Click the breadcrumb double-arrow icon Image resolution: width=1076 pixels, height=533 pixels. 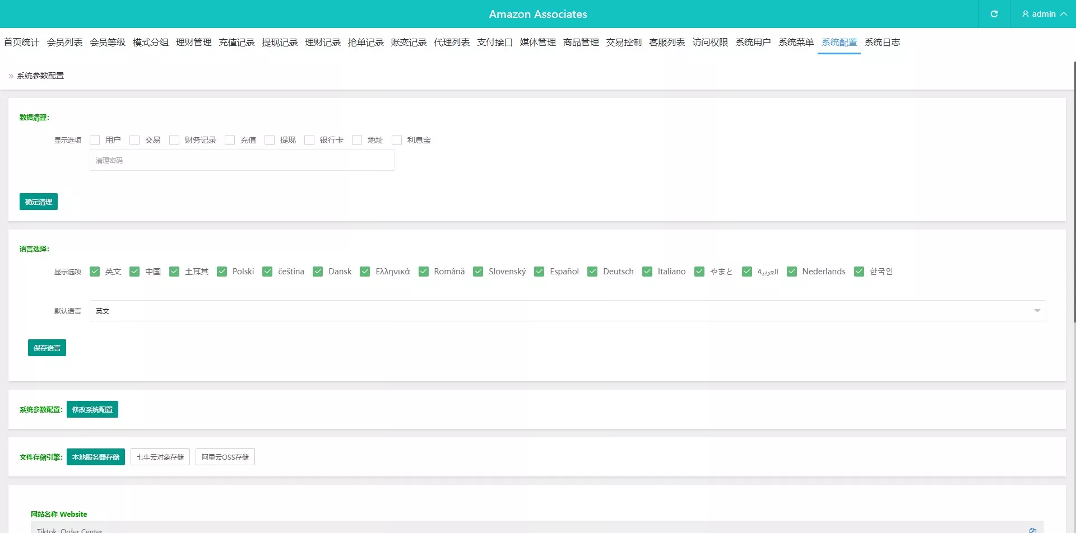click(x=11, y=76)
